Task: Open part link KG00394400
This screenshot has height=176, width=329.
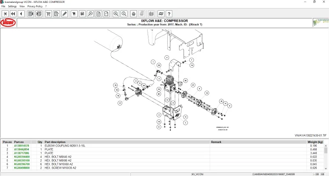Action: (22, 157)
